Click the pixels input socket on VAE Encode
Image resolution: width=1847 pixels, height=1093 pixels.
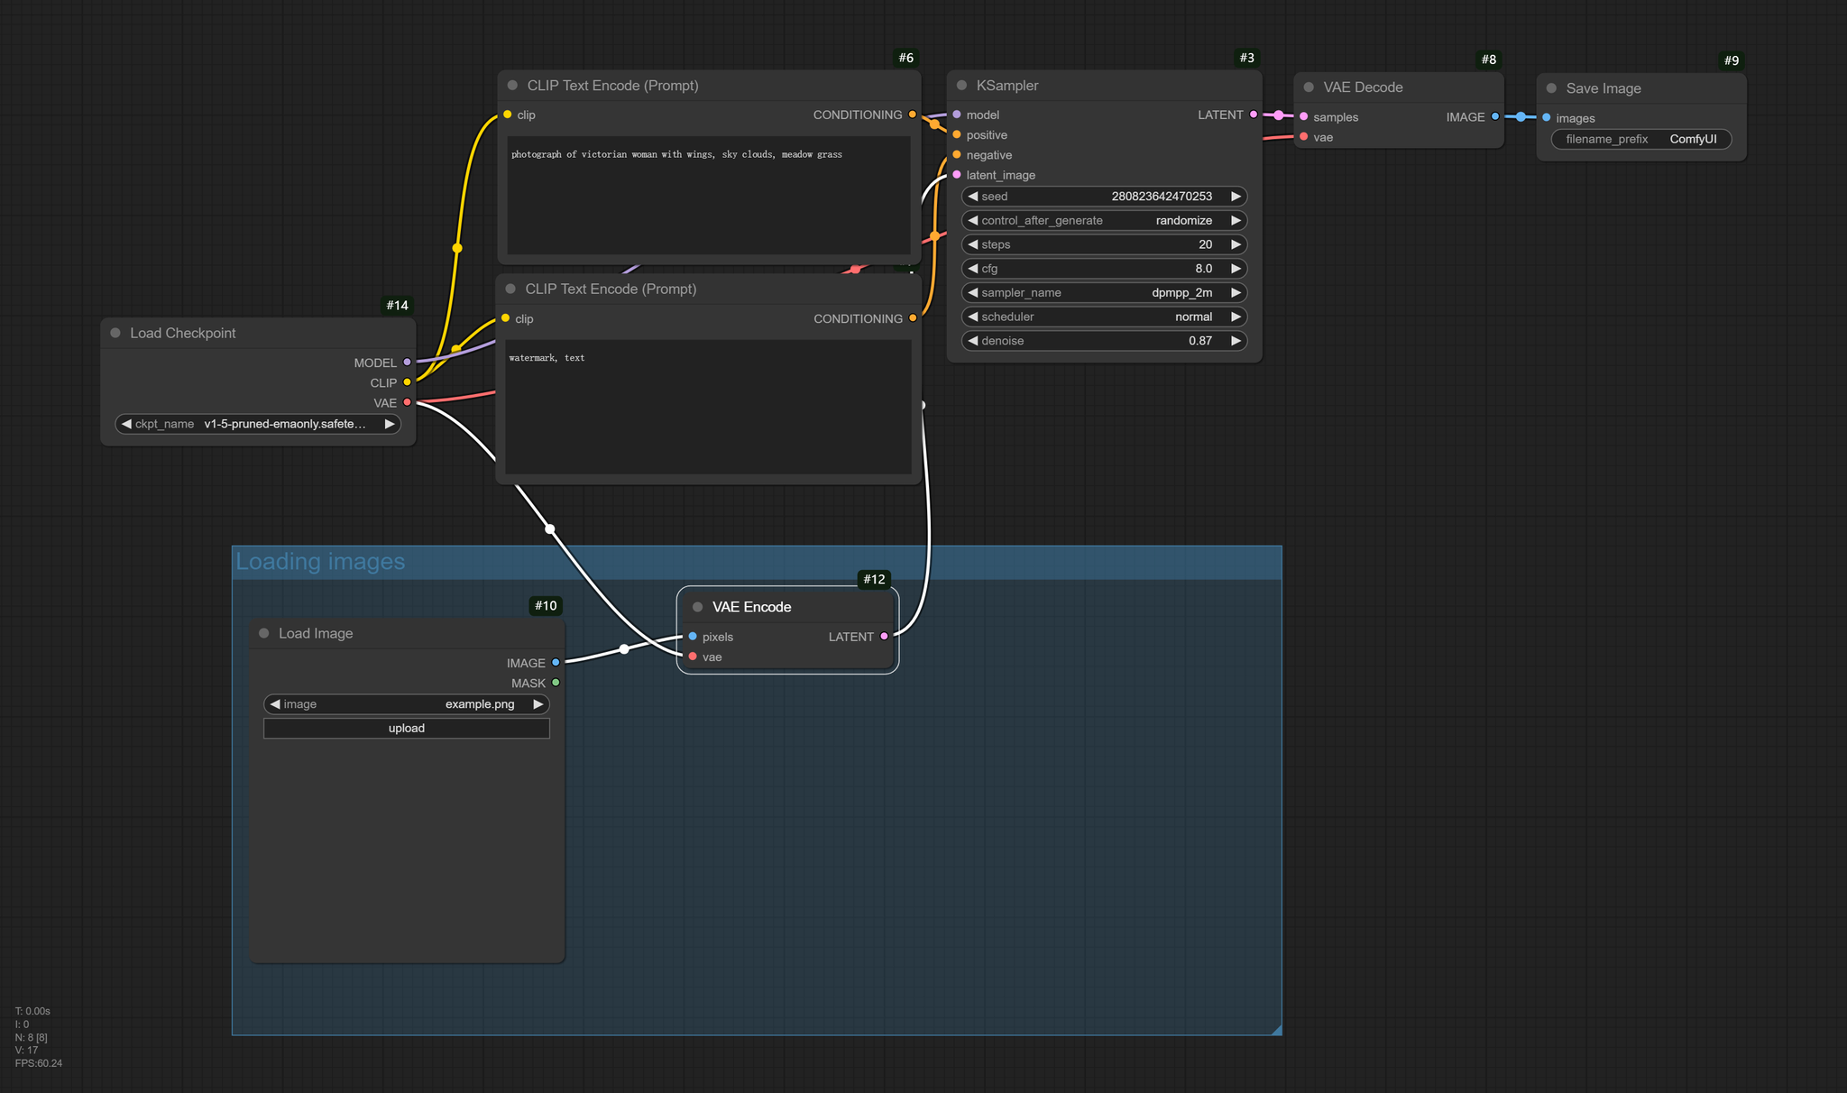point(693,637)
